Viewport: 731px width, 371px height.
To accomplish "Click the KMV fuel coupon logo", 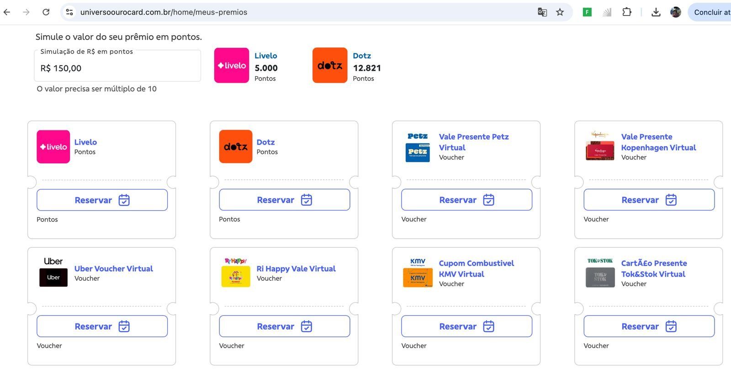I will 418,272.
